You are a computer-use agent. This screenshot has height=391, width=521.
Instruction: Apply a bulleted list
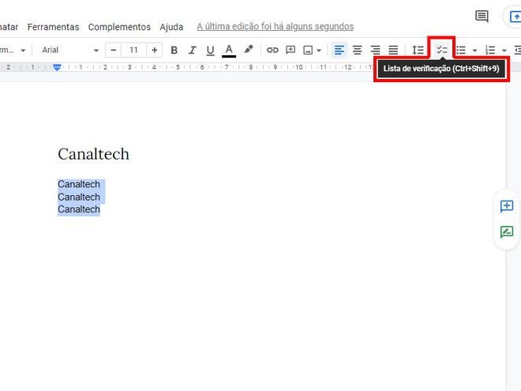pos(461,51)
